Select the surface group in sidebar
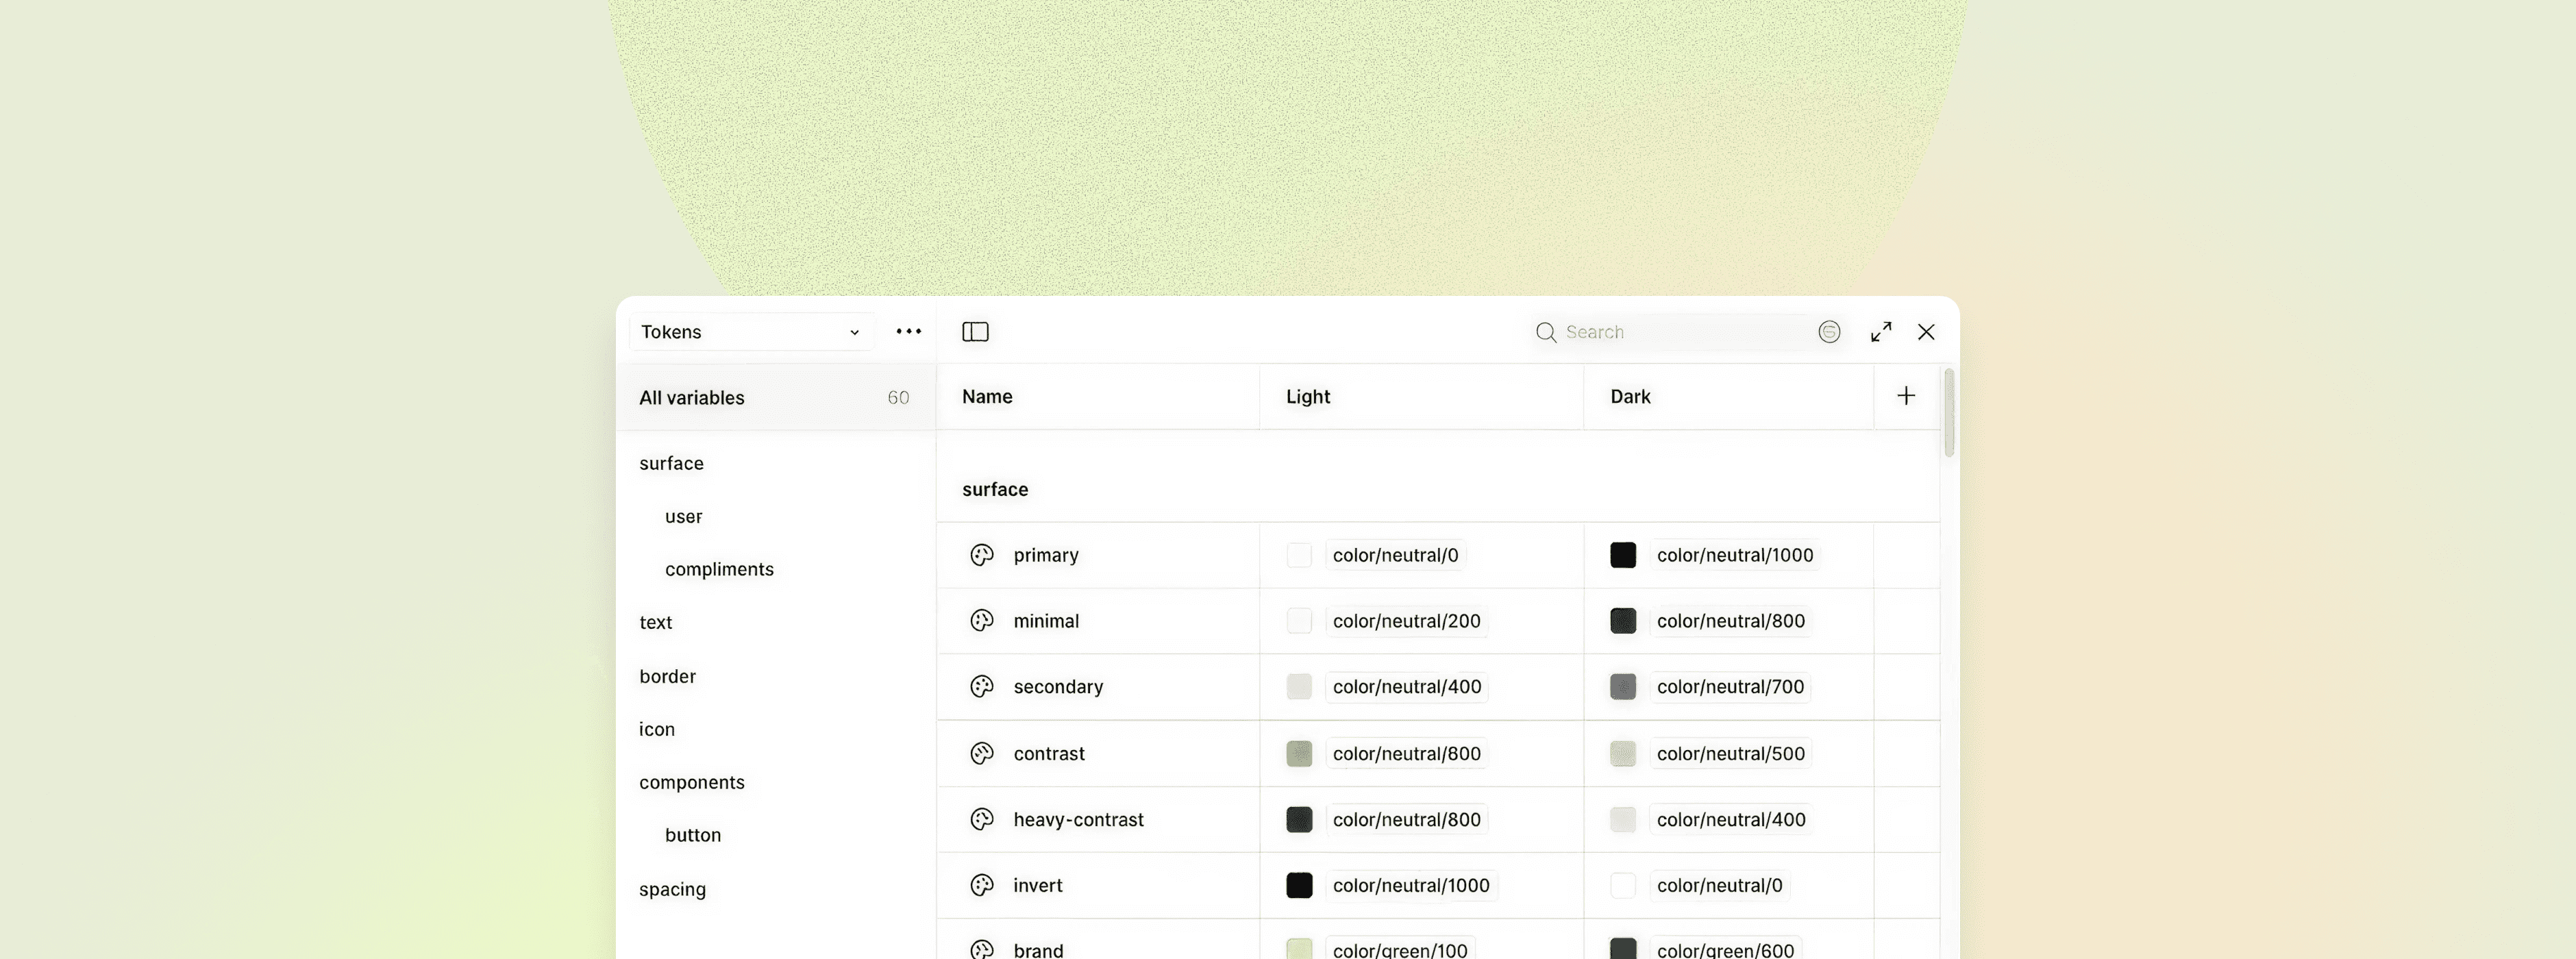This screenshot has width=2576, height=959. pos(671,463)
